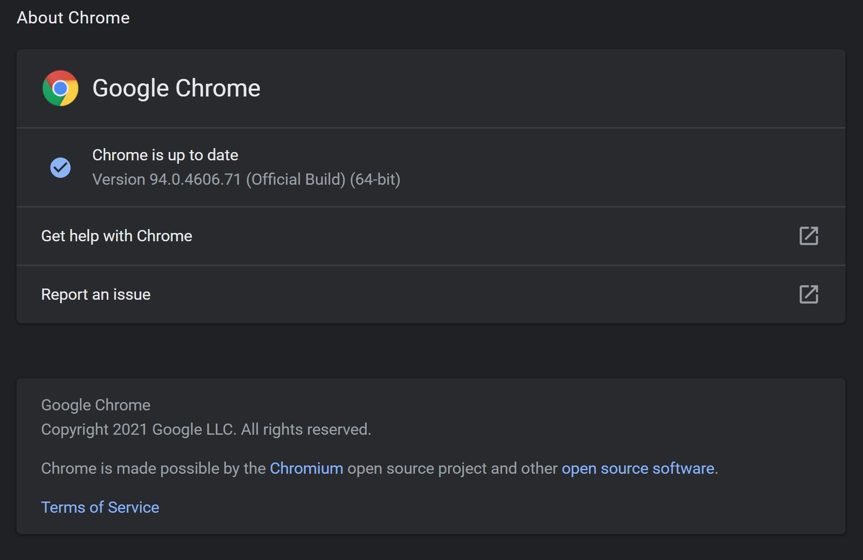Viewport: 863px width, 560px height.
Task: Click the gray Google Chrome footer name
Action: 96,405
